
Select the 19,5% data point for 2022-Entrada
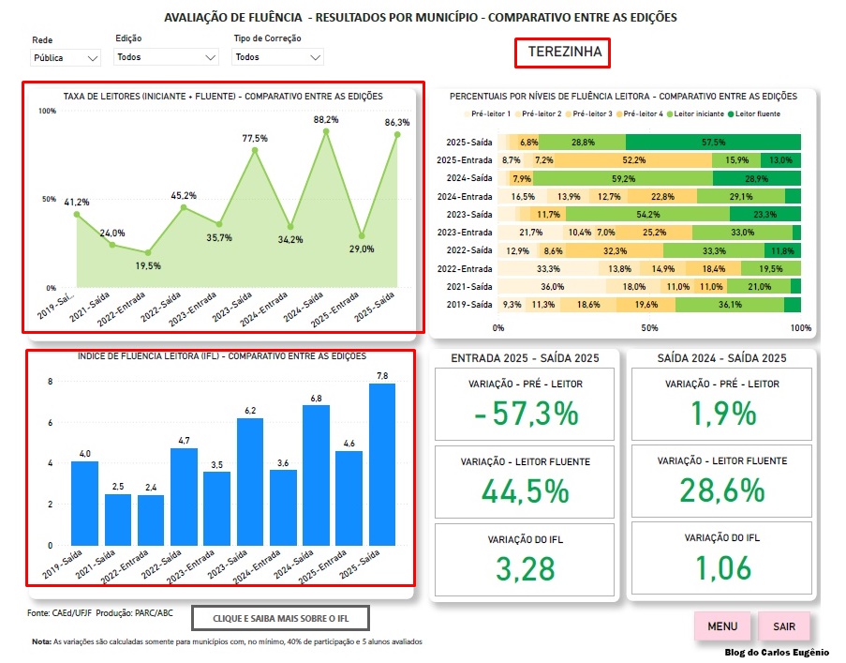(147, 252)
